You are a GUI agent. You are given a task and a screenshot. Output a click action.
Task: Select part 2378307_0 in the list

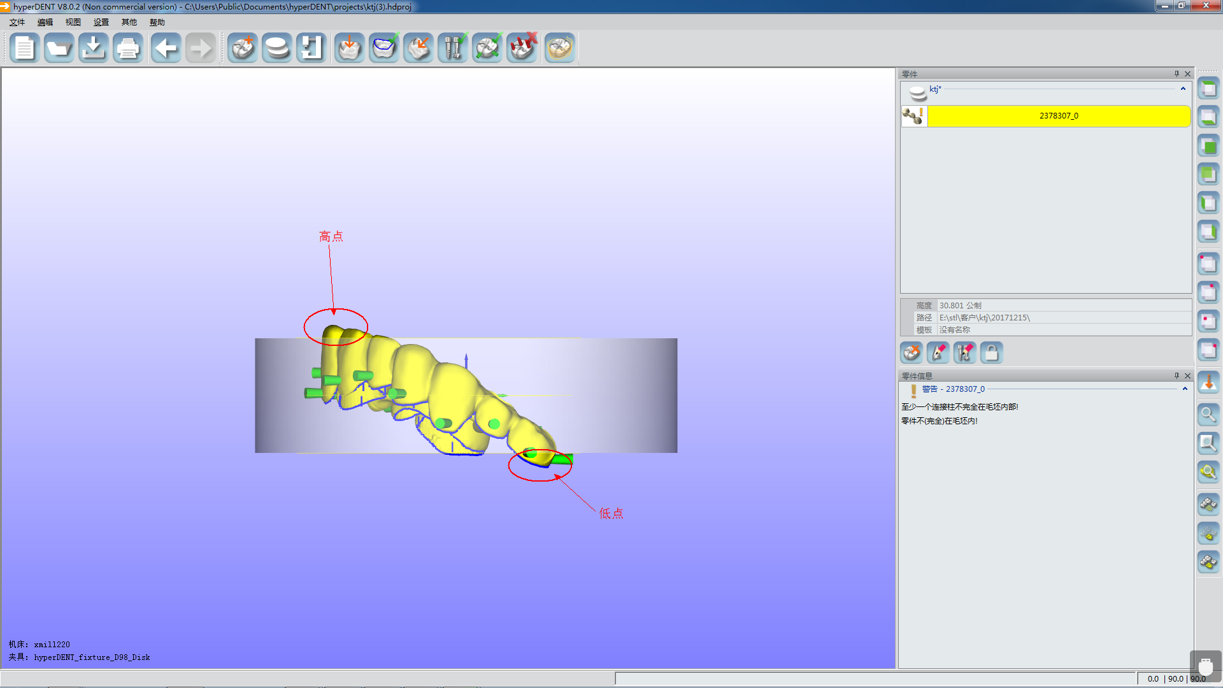point(1059,116)
